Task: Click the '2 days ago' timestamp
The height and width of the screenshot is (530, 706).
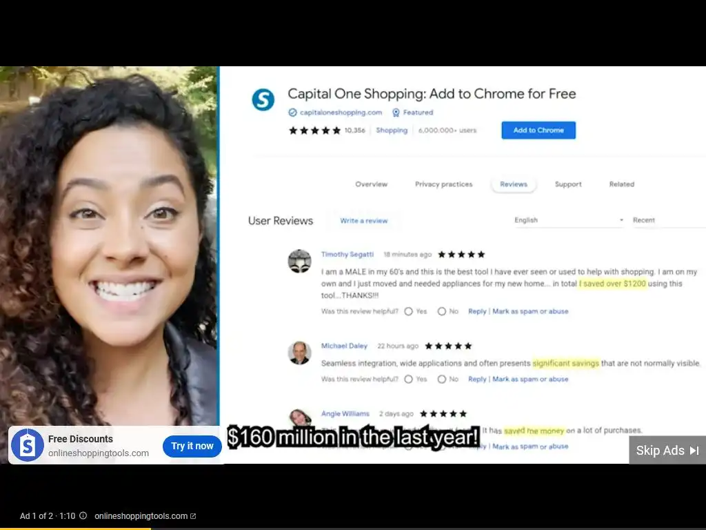Action: tap(396, 414)
